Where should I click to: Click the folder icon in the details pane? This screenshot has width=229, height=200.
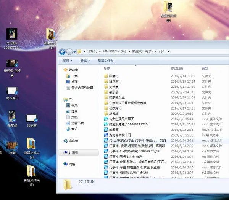67,185
